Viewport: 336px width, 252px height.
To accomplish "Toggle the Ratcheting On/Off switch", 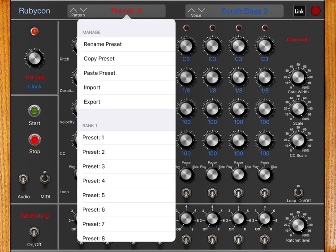I will (x=34, y=232).
